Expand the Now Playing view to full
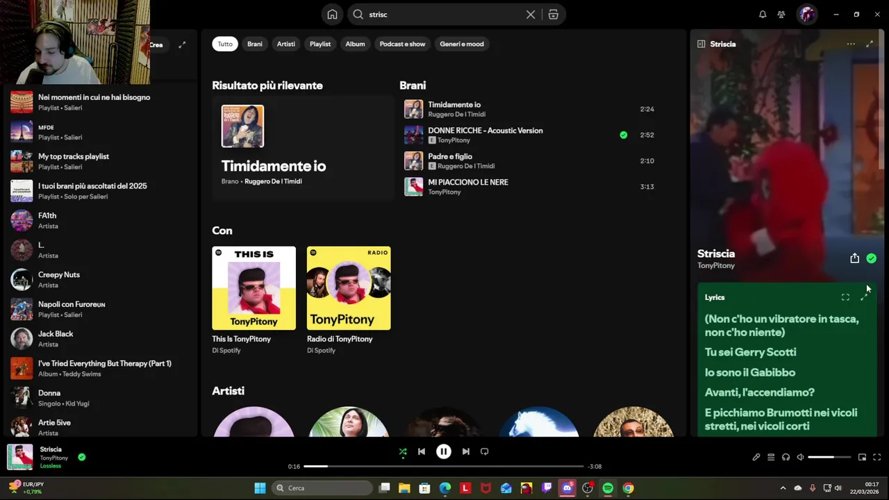Image resolution: width=889 pixels, height=500 pixels. 870,44
